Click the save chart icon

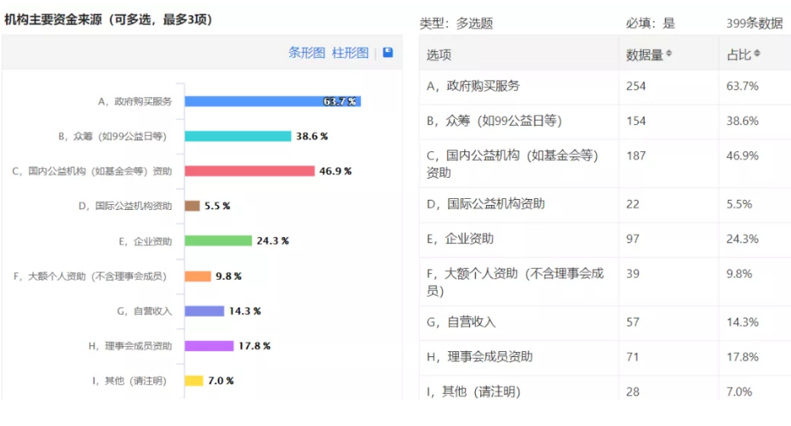(388, 53)
